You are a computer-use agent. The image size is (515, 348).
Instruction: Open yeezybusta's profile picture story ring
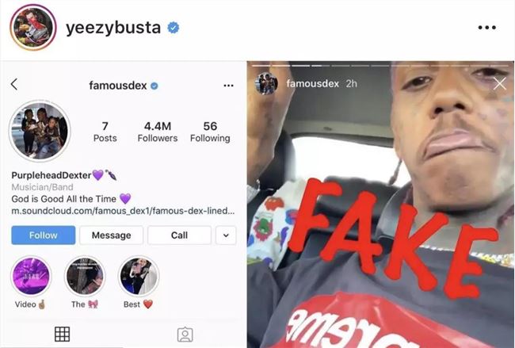[x=32, y=28]
